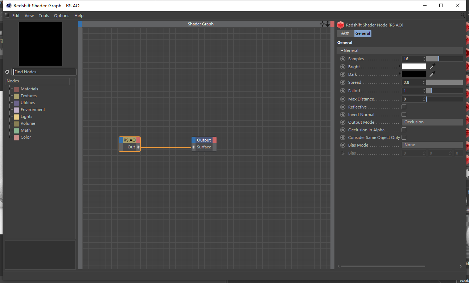Select the Output node title
This screenshot has height=283, width=469.
204,140
